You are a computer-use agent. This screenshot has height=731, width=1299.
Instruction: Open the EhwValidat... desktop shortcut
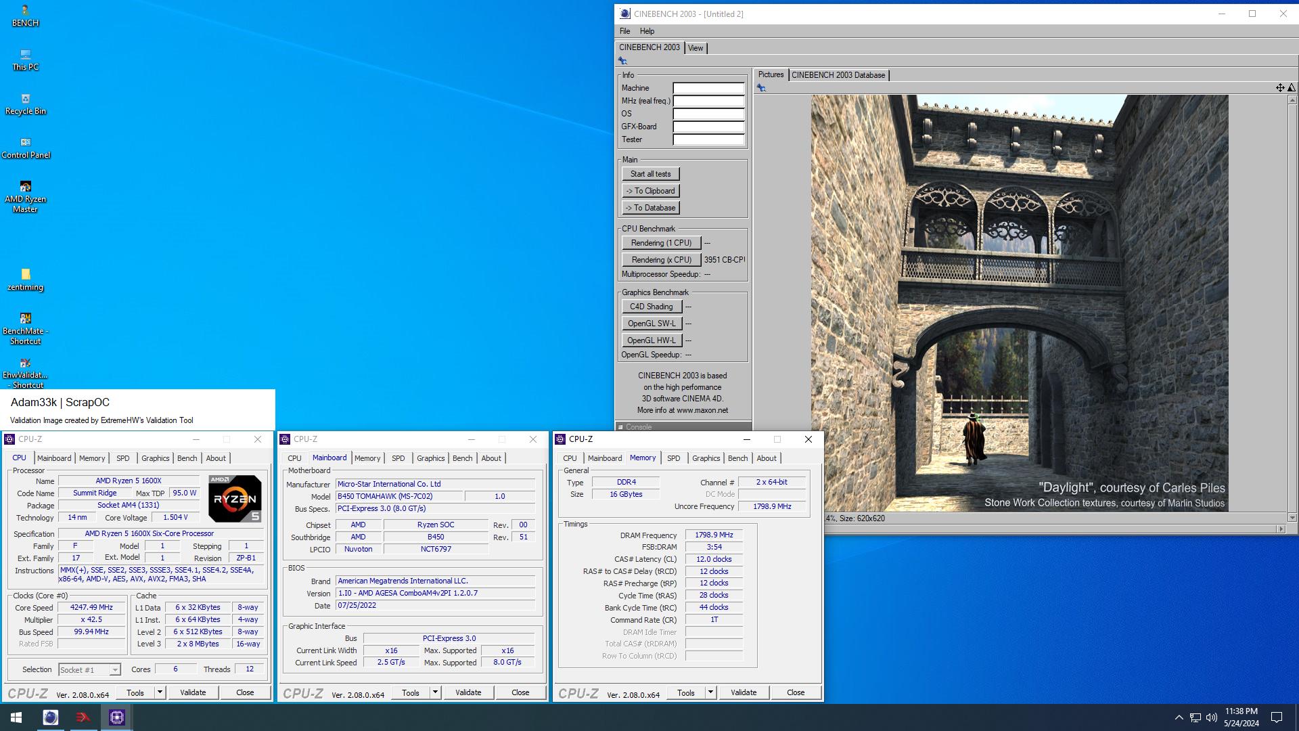(x=25, y=373)
